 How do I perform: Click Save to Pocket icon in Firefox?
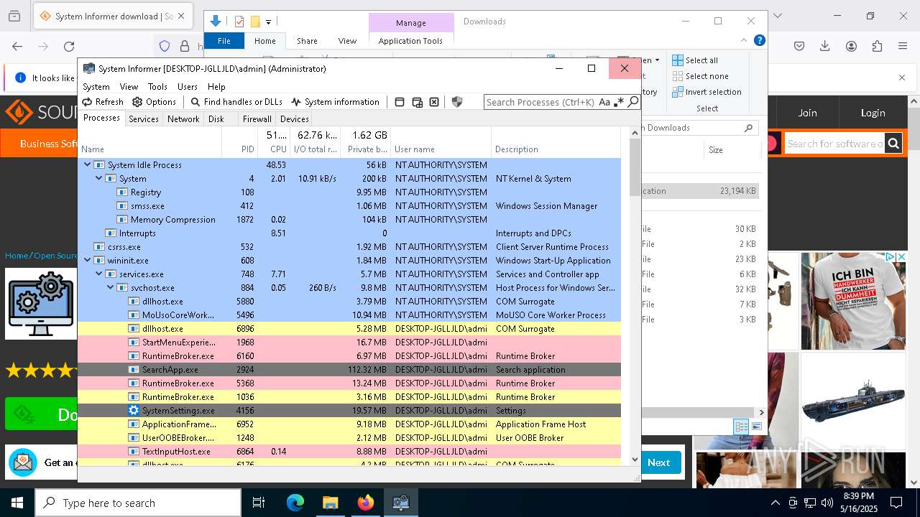[799, 46]
